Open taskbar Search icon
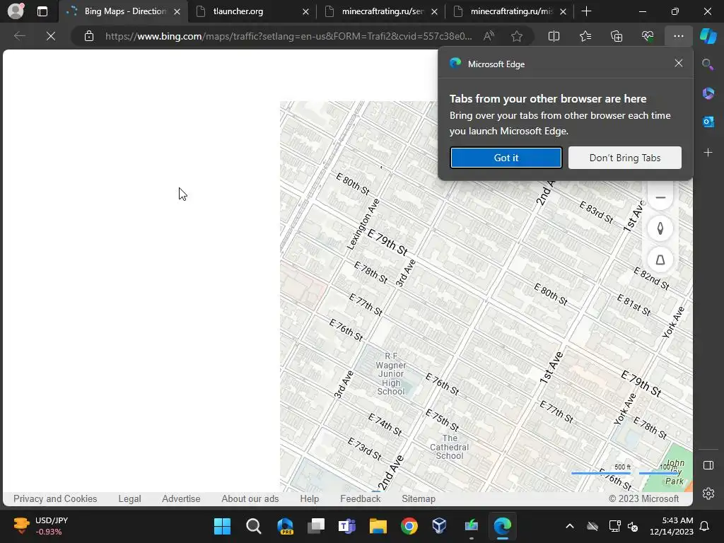 point(254,526)
